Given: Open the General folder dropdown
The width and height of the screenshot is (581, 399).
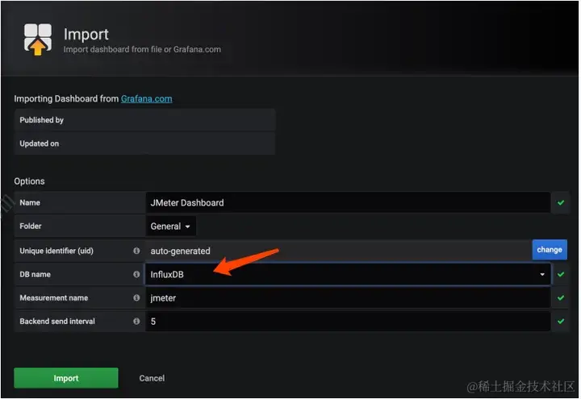Looking at the screenshot, I should click(x=170, y=227).
